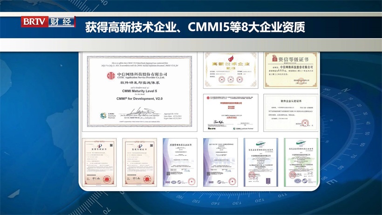
Task: Click the 财经 channel label
Action: (x=61, y=22)
